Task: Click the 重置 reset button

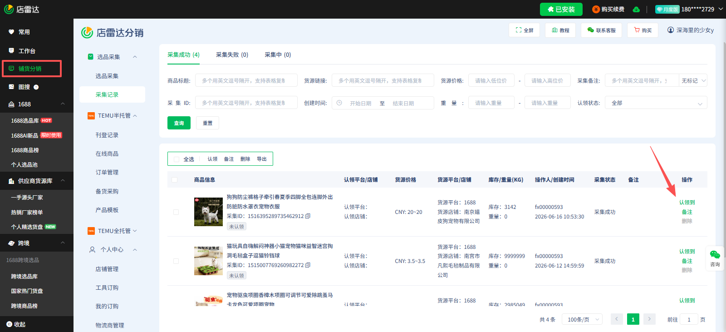Action: pos(207,123)
